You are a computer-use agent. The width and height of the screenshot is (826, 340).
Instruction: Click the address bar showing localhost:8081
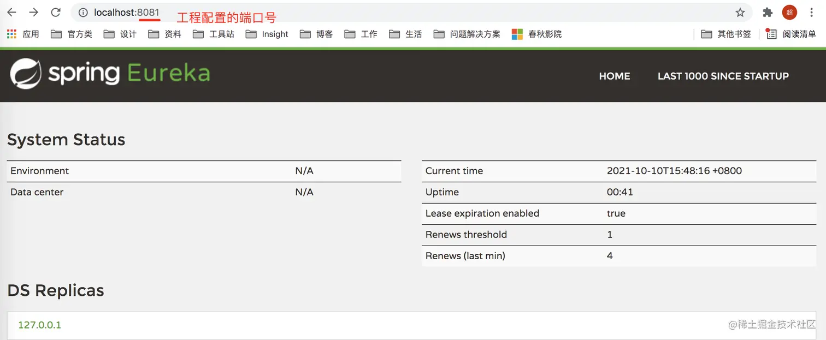(411, 12)
